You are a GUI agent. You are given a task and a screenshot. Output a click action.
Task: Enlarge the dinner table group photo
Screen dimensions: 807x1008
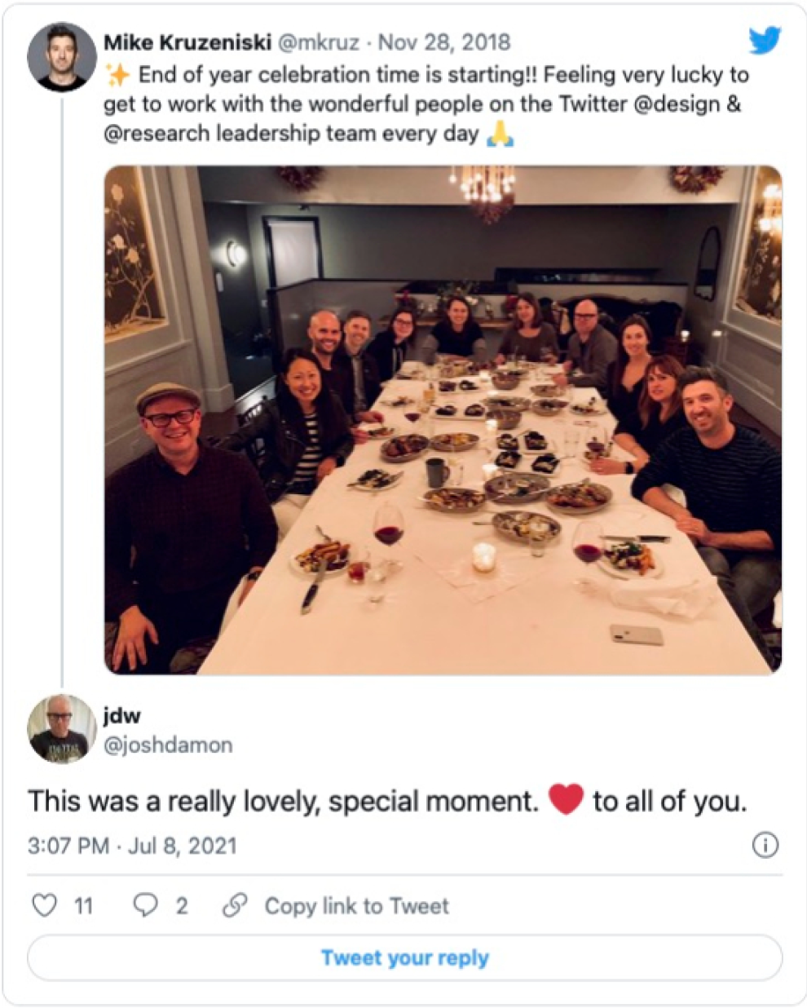443,420
